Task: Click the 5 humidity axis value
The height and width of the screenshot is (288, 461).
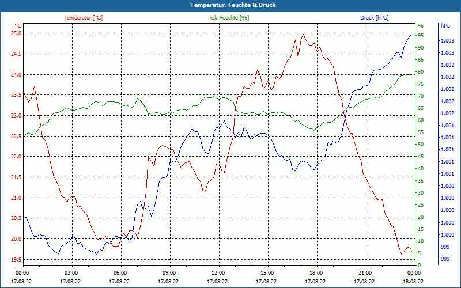Action: click(x=420, y=253)
